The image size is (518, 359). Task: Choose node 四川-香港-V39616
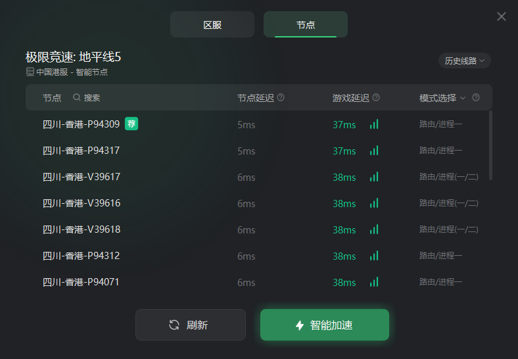pyautogui.click(x=82, y=203)
